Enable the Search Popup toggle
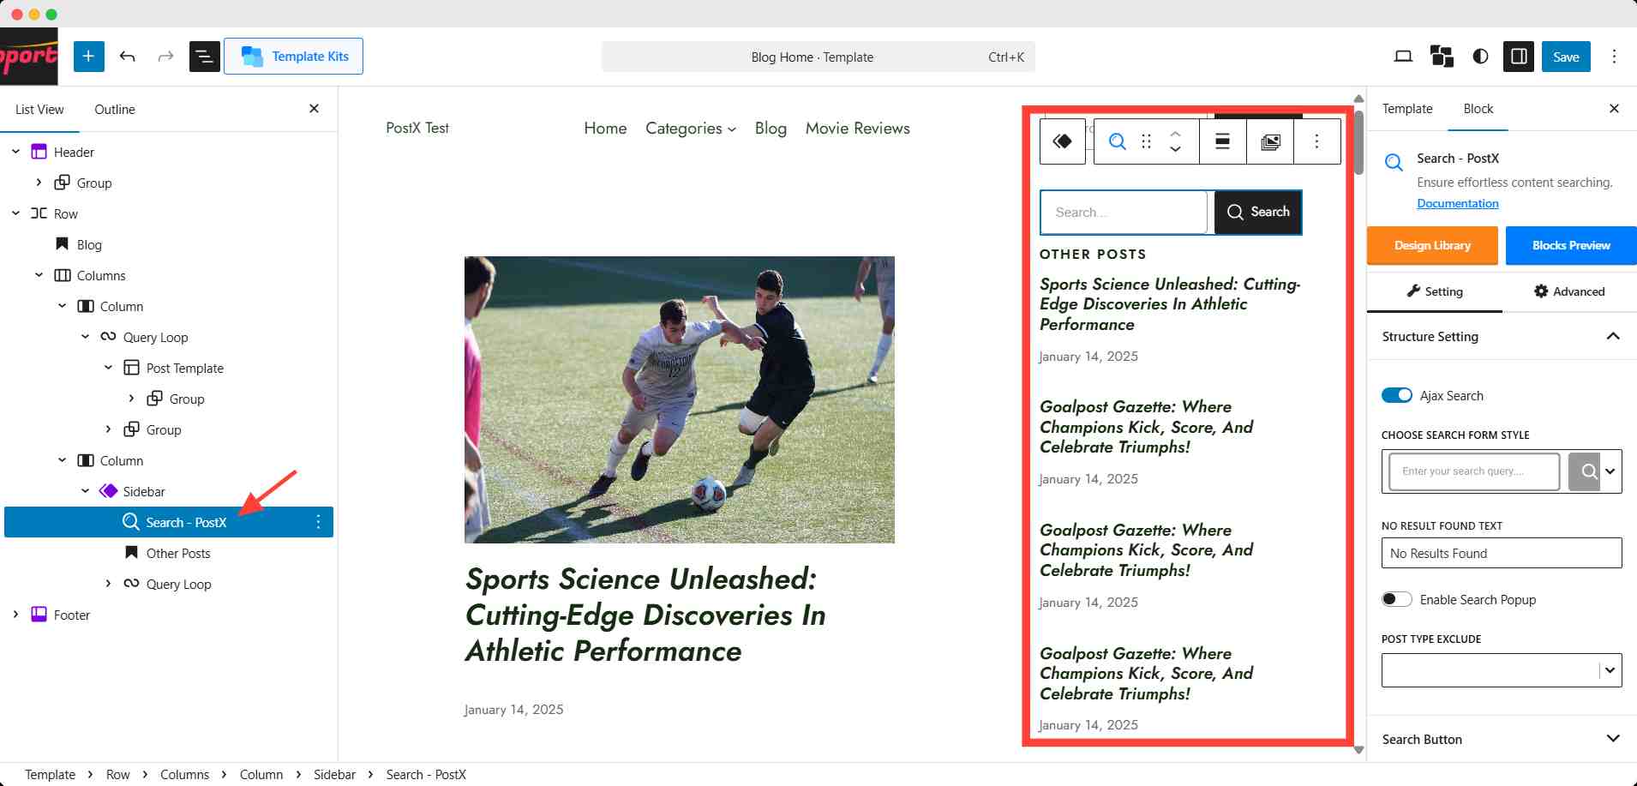Screen dimensions: 1637x786 tap(1396, 599)
